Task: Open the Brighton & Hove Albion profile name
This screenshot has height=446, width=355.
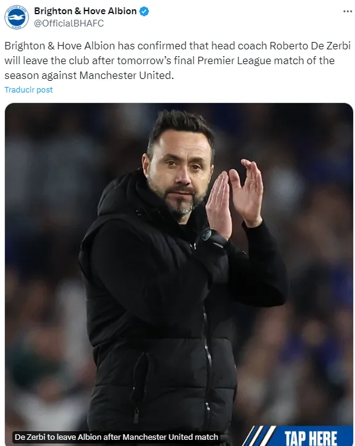Action: pos(85,11)
